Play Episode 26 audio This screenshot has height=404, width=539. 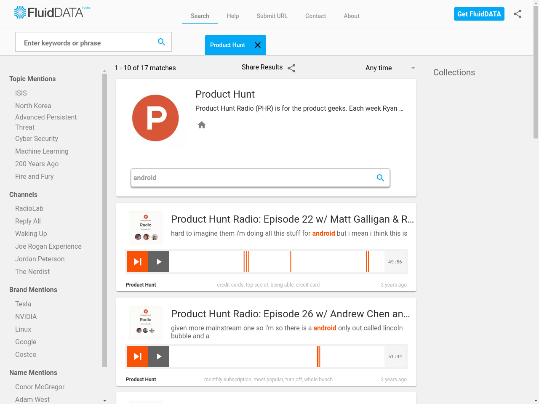coord(159,356)
